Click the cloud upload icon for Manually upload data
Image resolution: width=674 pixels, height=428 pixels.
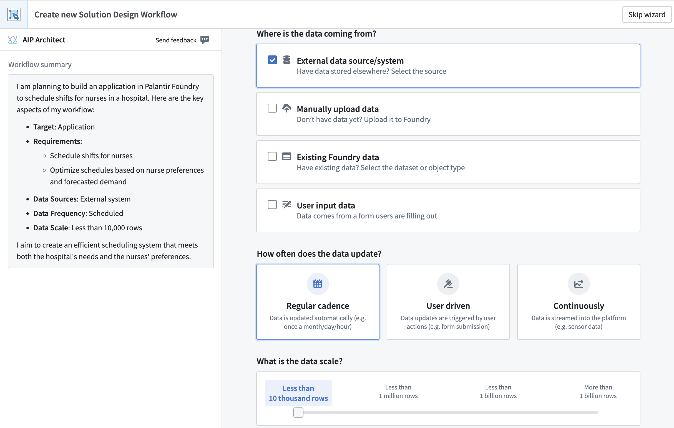[x=287, y=108]
